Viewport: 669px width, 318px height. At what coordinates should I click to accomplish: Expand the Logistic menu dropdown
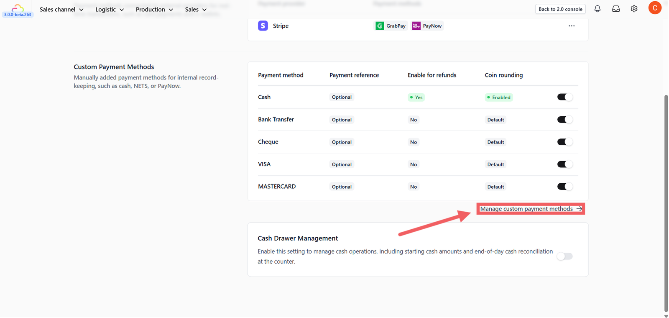click(x=110, y=9)
